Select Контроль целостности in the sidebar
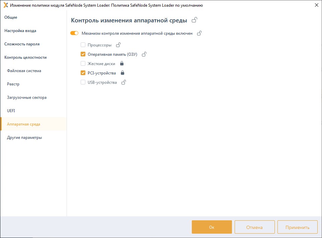This screenshot has height=238, width=322. point(33,57)
